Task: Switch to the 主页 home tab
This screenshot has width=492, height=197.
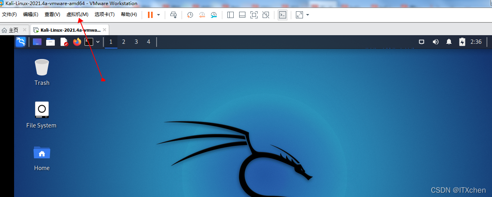Action: (x=10, y=30)
